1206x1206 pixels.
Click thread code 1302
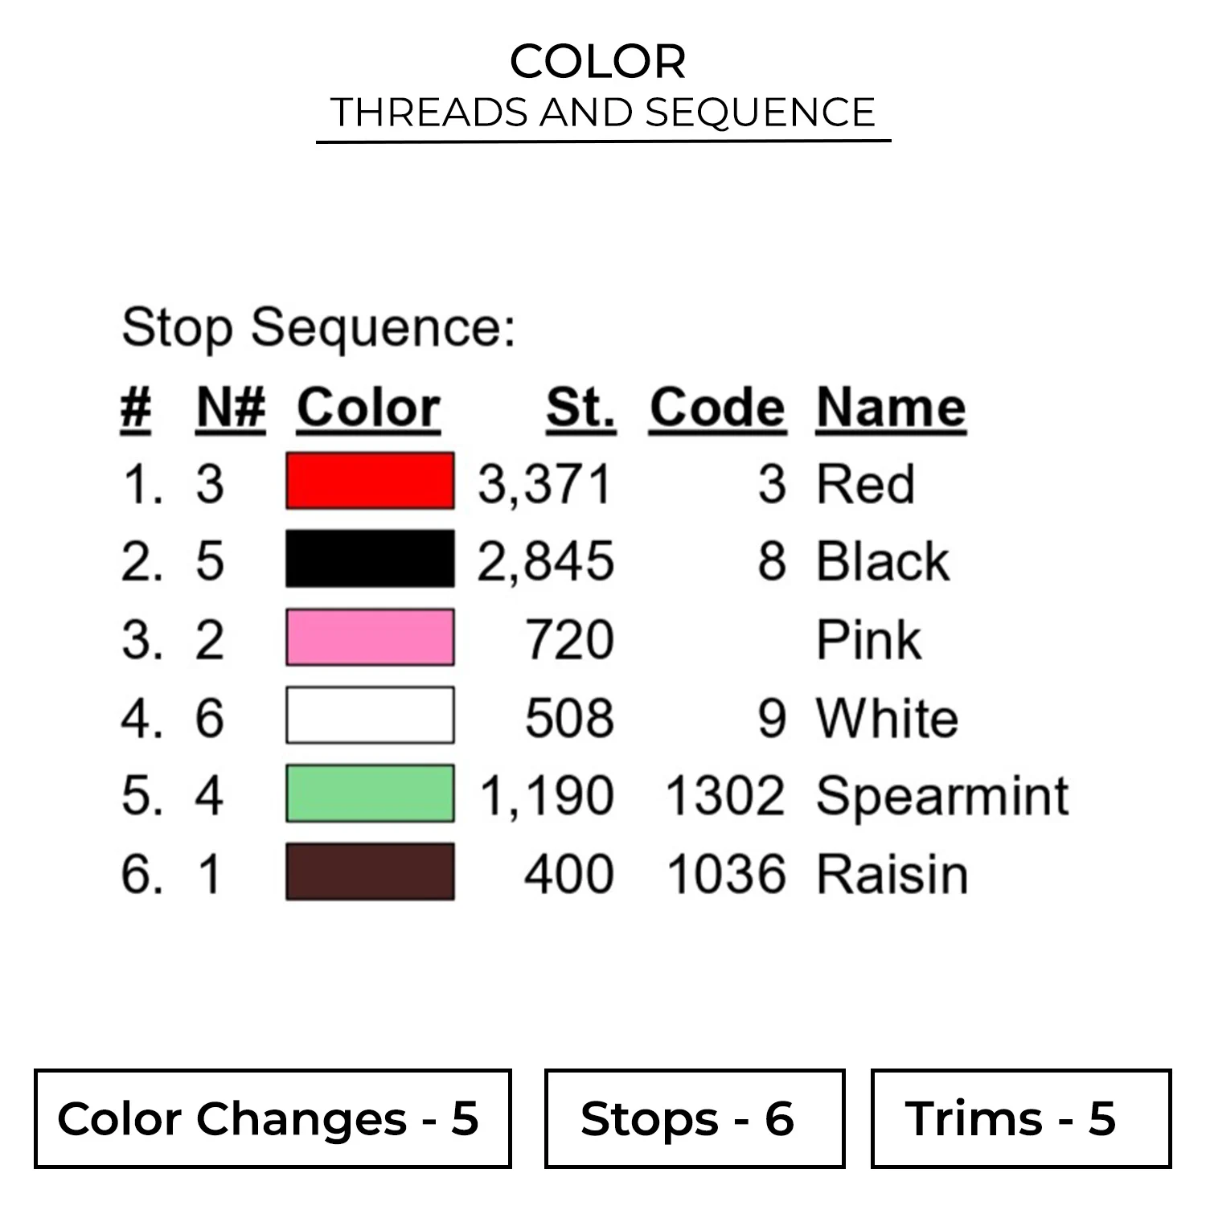(x=724, y=796)
